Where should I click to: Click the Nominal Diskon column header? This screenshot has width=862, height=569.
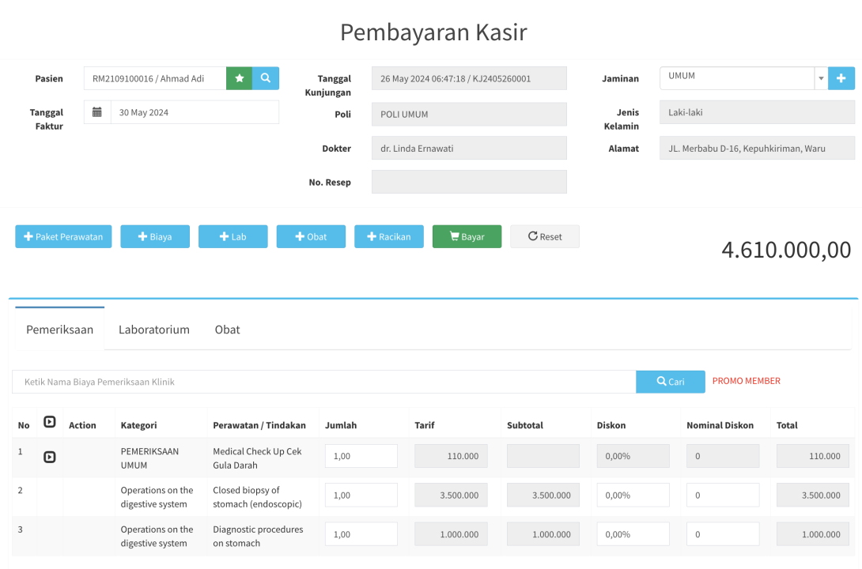point(720,425)
